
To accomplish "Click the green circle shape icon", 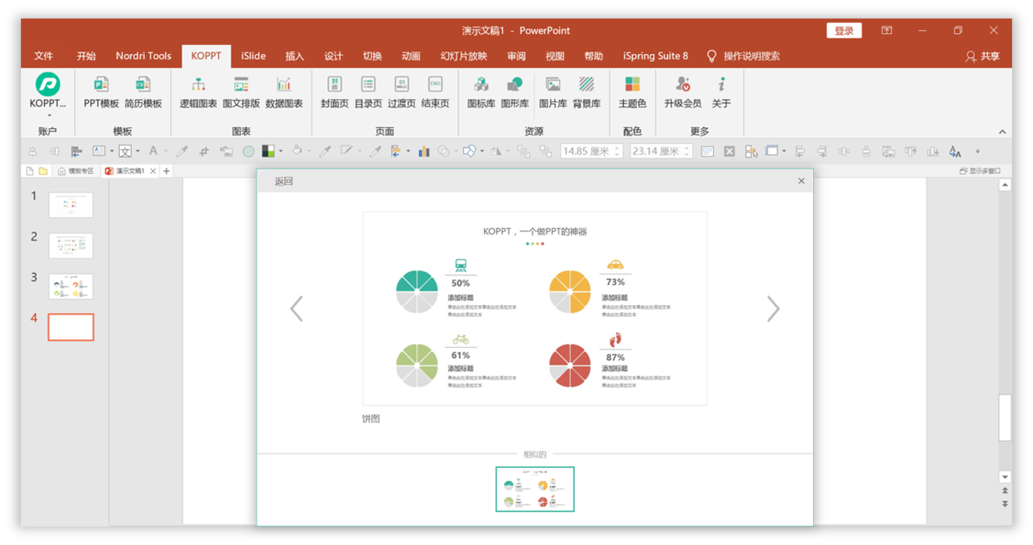I will tap(248, 151).
